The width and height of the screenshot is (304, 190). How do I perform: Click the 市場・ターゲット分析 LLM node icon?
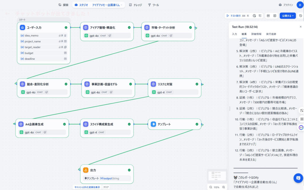pyautogui.click(x=147, y=28)
